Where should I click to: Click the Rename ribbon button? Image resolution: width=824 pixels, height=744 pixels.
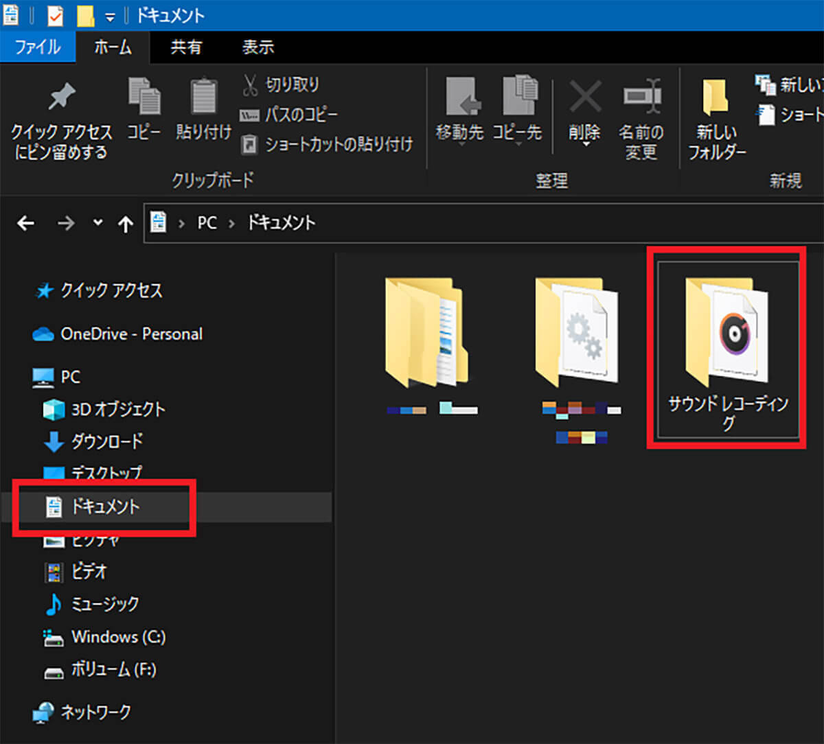coord(641,120)
